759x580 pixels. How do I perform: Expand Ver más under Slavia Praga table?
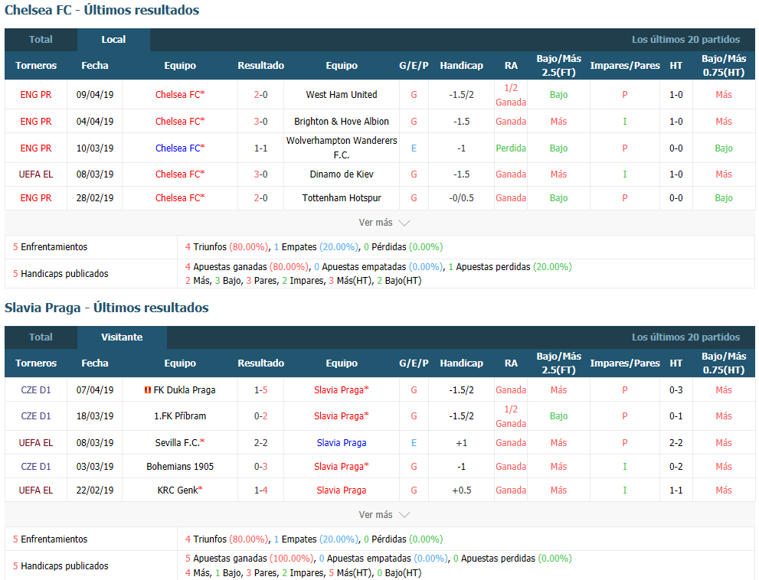pos(384,515)
